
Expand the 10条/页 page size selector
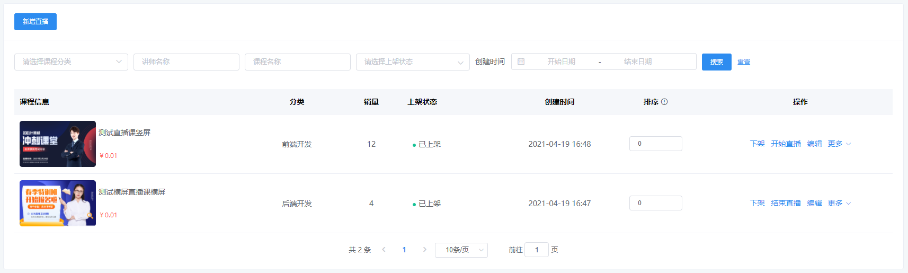(461, 250)
